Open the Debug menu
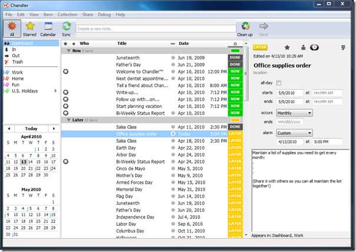 (x=104, y=15)
